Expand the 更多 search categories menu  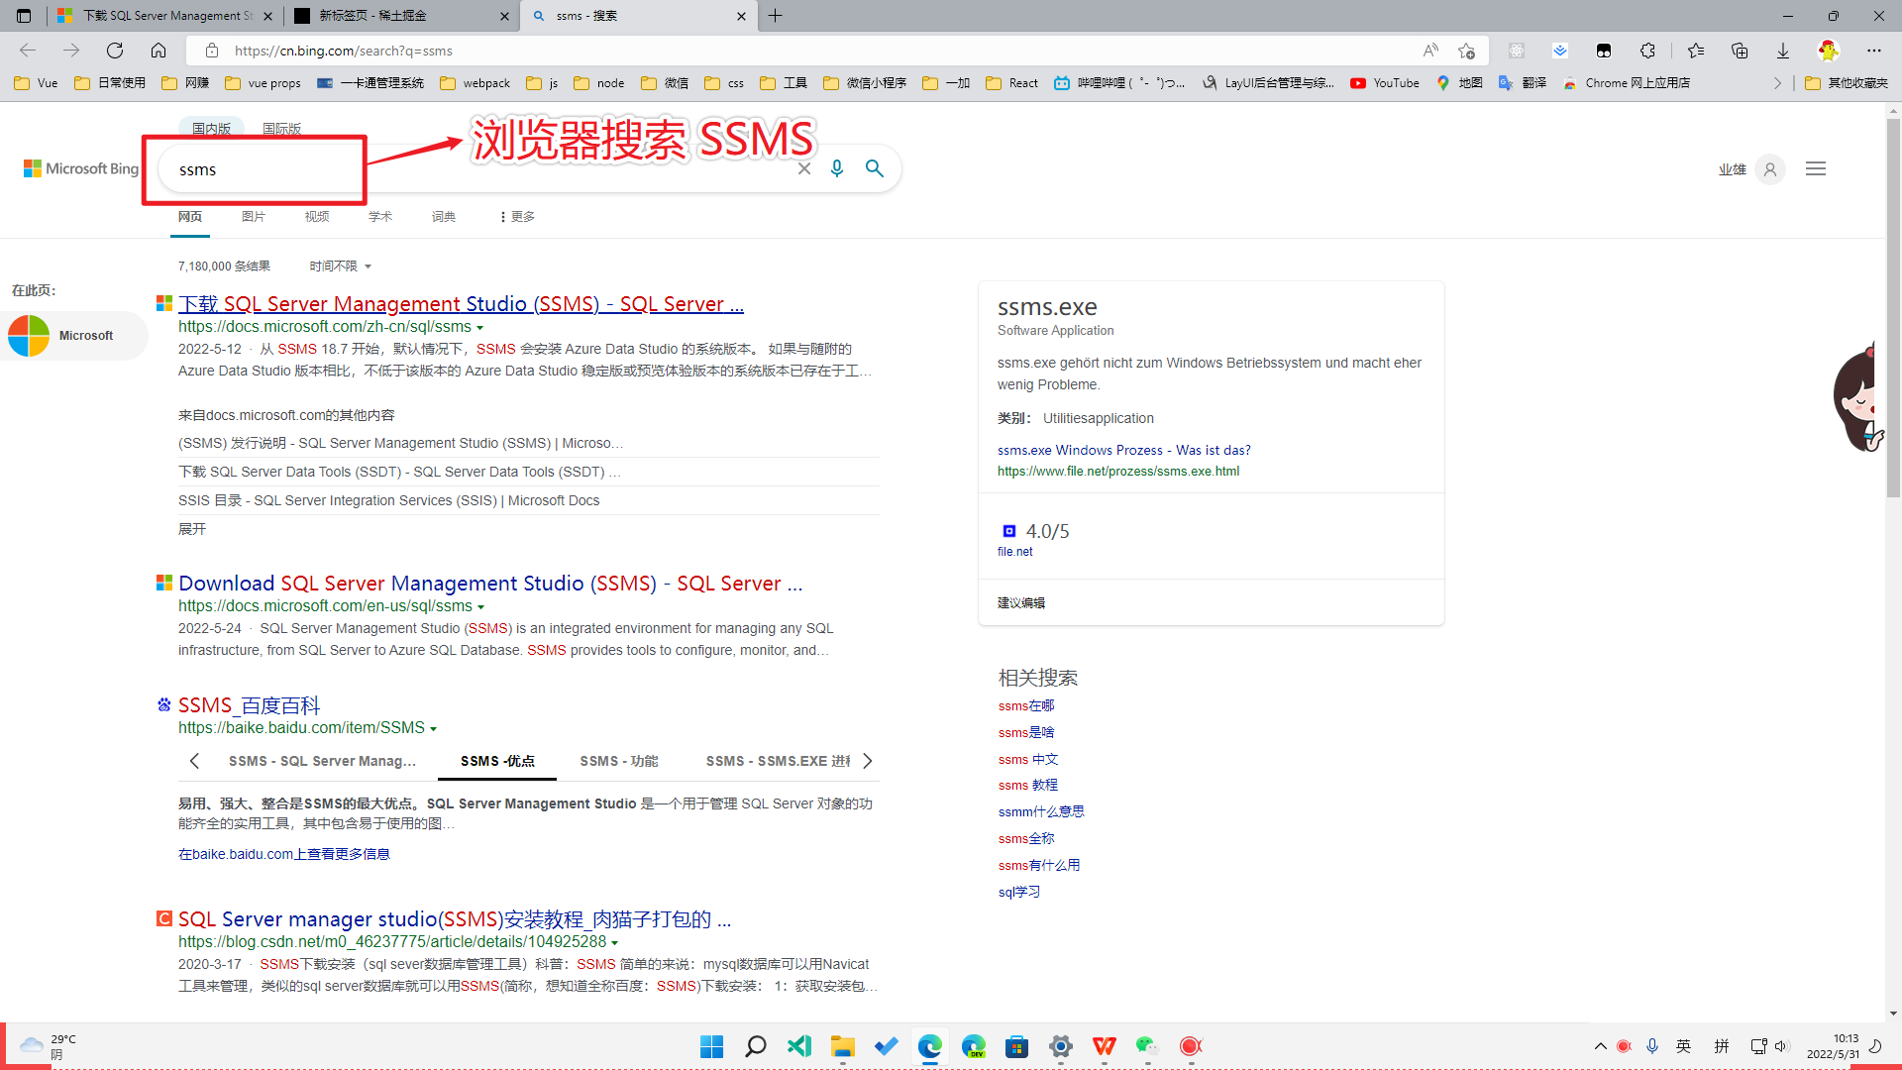(x=517, y=217)
